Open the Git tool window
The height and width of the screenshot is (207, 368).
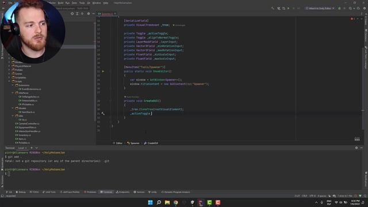coord(9,192)
